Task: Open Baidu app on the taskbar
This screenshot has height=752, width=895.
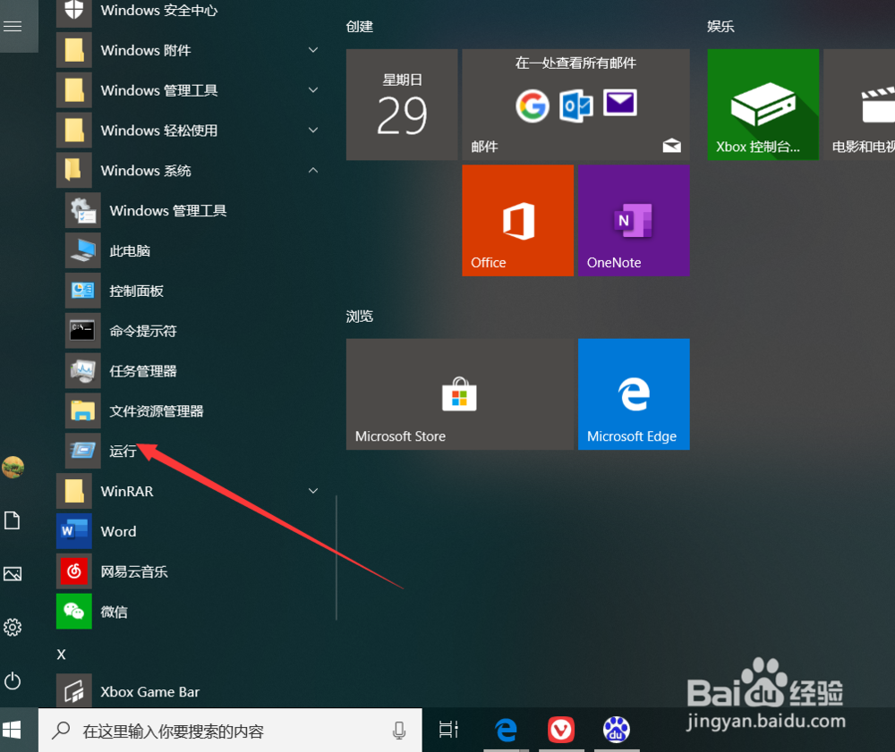Action: (617, 730)
